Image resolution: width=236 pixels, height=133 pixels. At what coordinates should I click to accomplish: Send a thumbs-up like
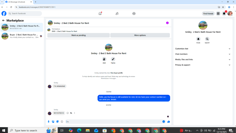(169, 122)
